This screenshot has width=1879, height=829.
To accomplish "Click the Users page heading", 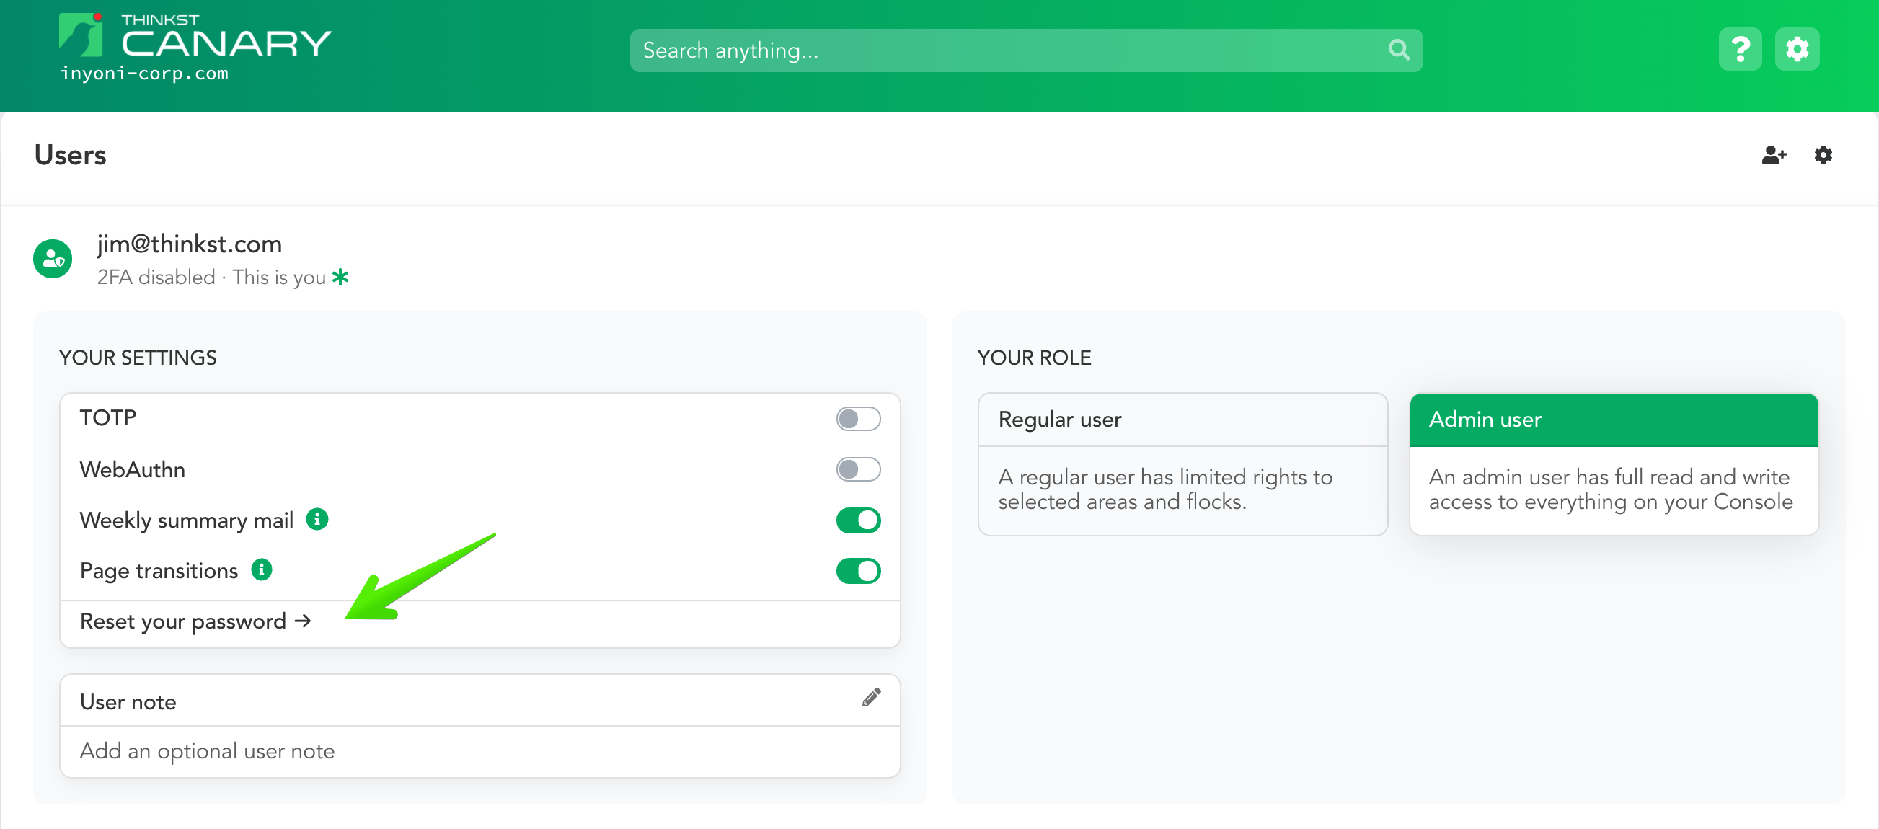I will [71, 155].
